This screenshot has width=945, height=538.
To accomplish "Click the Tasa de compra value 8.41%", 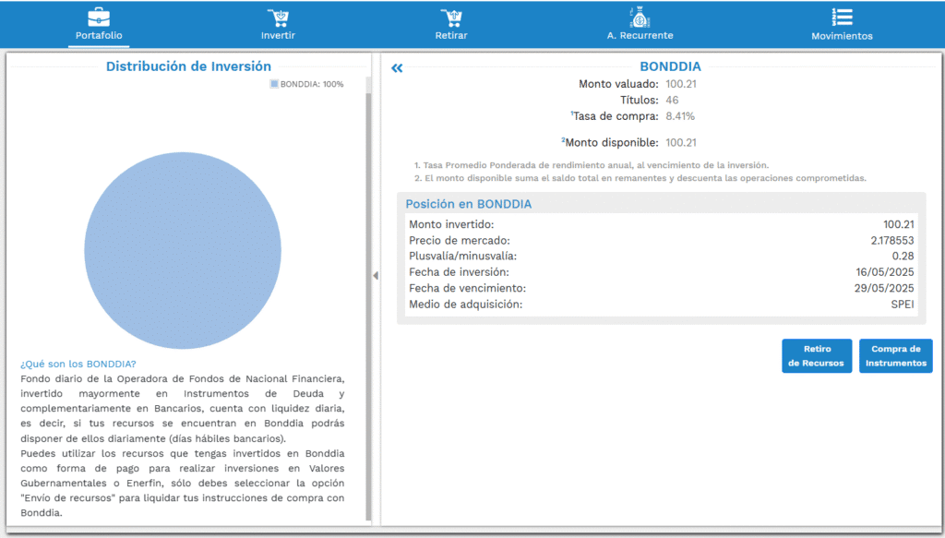I will [x=680, y=116].
